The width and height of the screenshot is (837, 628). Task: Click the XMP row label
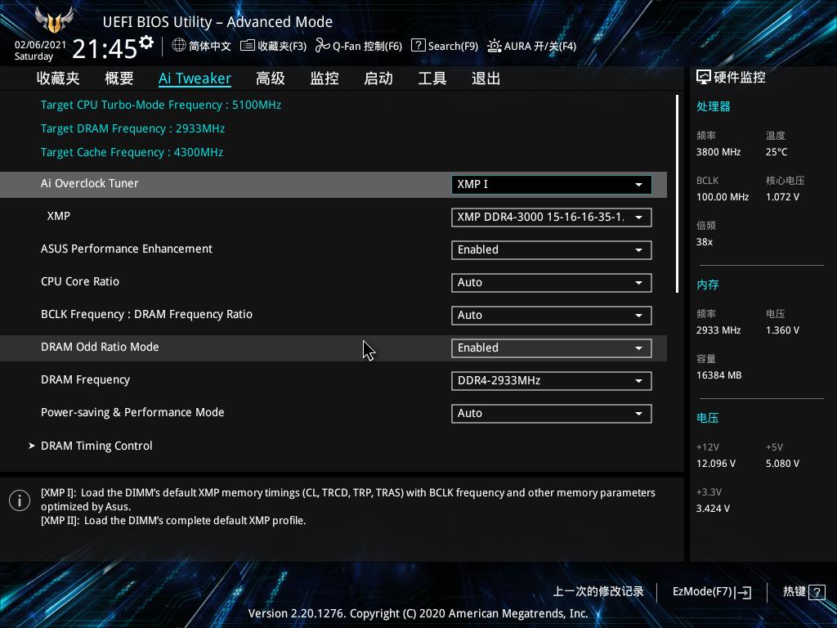pos(59,216)
